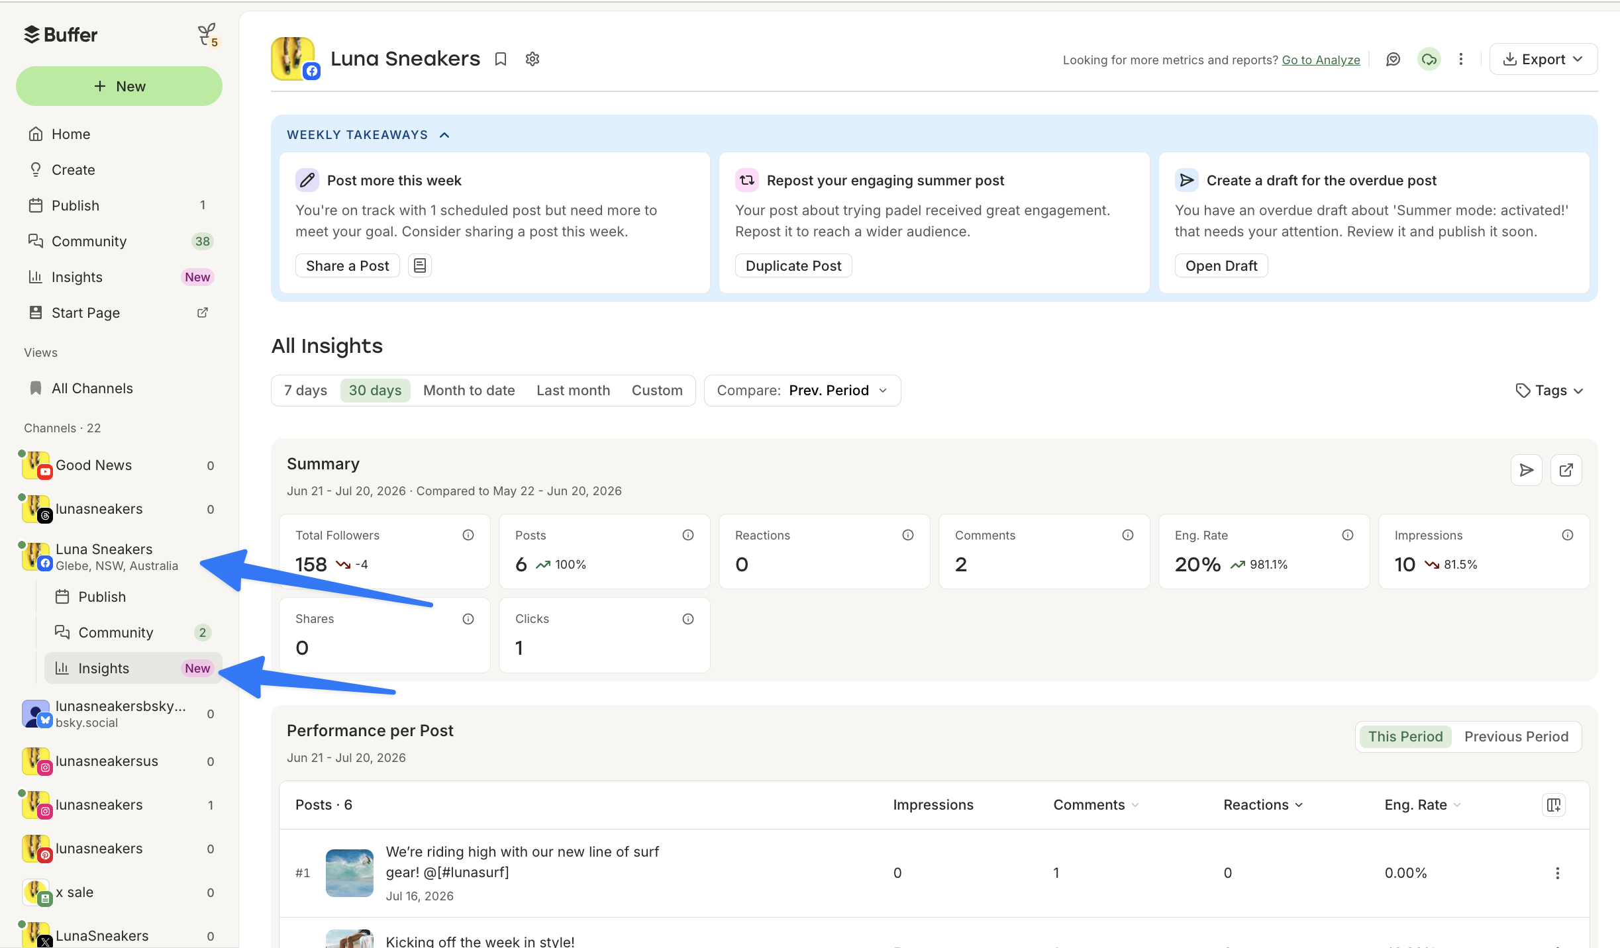Click the notes icon next to Share a Post
The height and width of the screenshot is (948, 1620).
420,265
